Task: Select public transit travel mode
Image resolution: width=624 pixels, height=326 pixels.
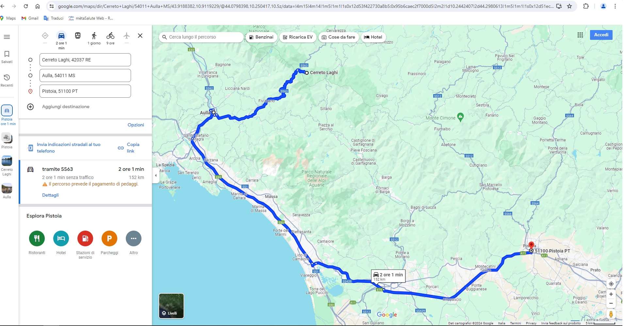Action: [x=78, y=36]
